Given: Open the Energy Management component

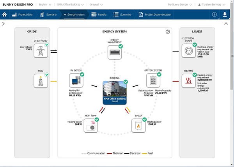Looking at the screenshot, I should [115, 52].
